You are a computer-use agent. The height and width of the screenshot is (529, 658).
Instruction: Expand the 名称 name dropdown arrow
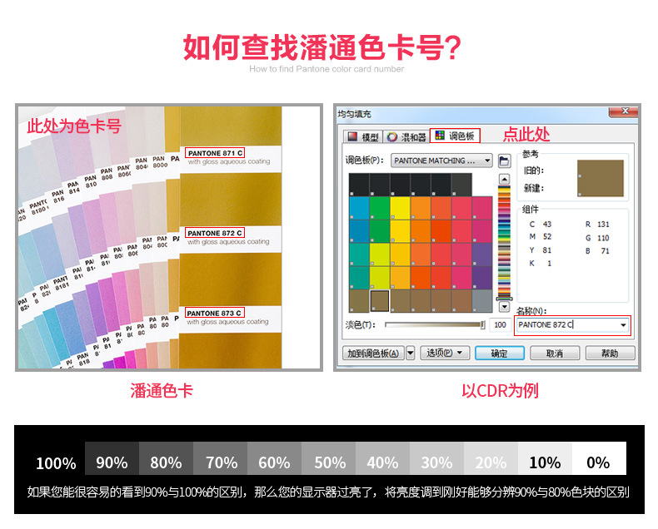tap(623, 325)
